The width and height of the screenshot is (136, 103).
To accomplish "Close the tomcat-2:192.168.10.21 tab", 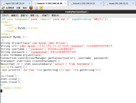I will click(x=101, y=3).
